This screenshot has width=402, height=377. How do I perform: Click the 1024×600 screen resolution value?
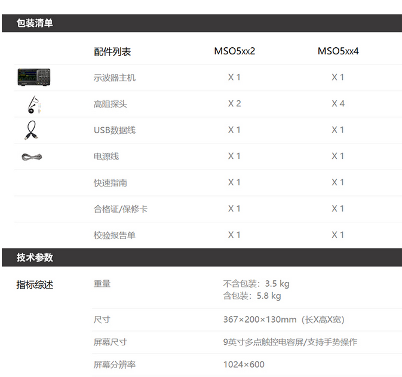244,364
